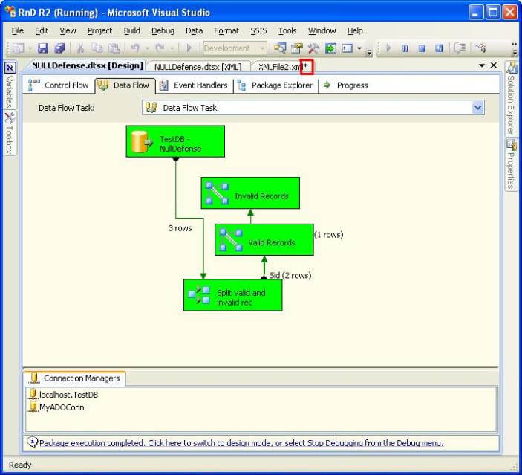Click the Undo toolbar icon

click(x=135, y=48)
